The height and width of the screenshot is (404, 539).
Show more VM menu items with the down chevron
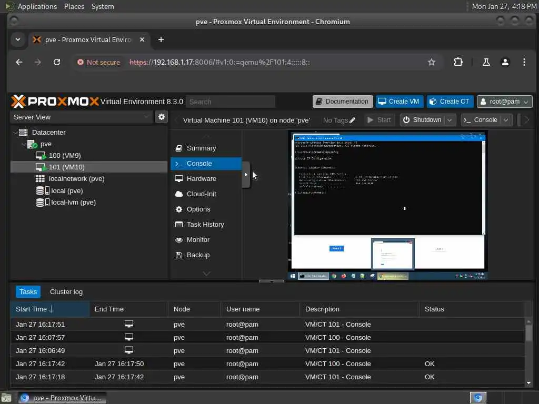coord(206,274)
